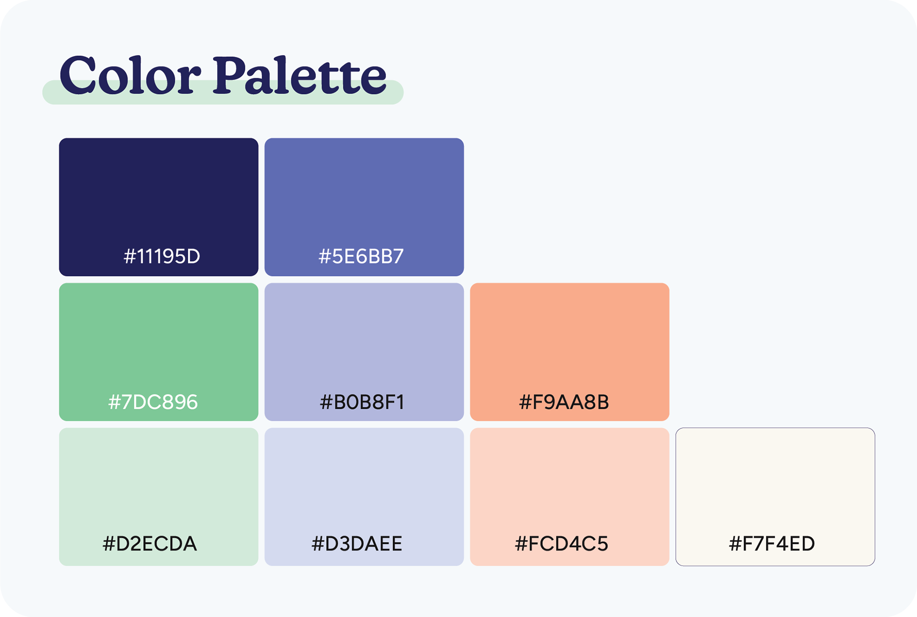Click the Color Palette heading

point(223,74)
